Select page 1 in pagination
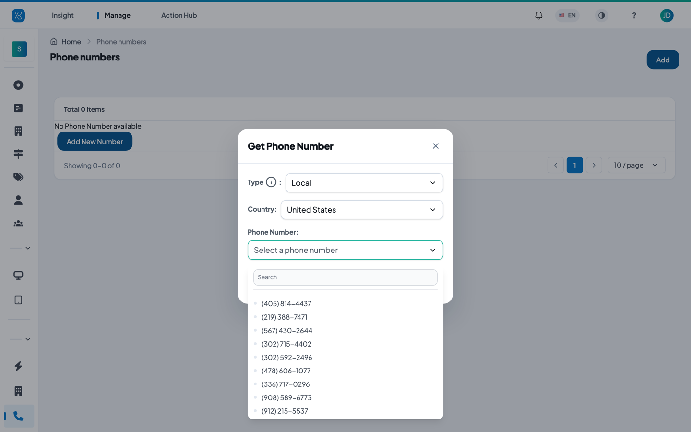The width and height of the screenshot is (691, 432). point(574,165)
